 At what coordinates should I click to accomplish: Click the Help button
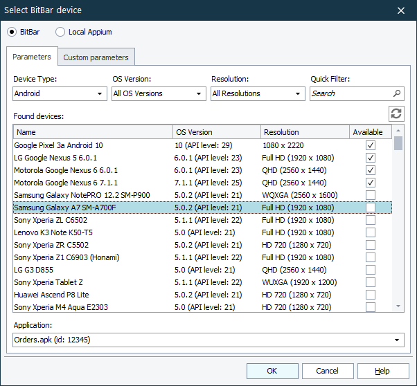(382, 371)
